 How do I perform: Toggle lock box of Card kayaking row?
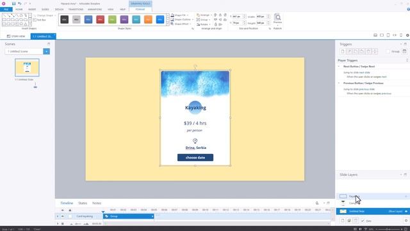coord(70,216)
